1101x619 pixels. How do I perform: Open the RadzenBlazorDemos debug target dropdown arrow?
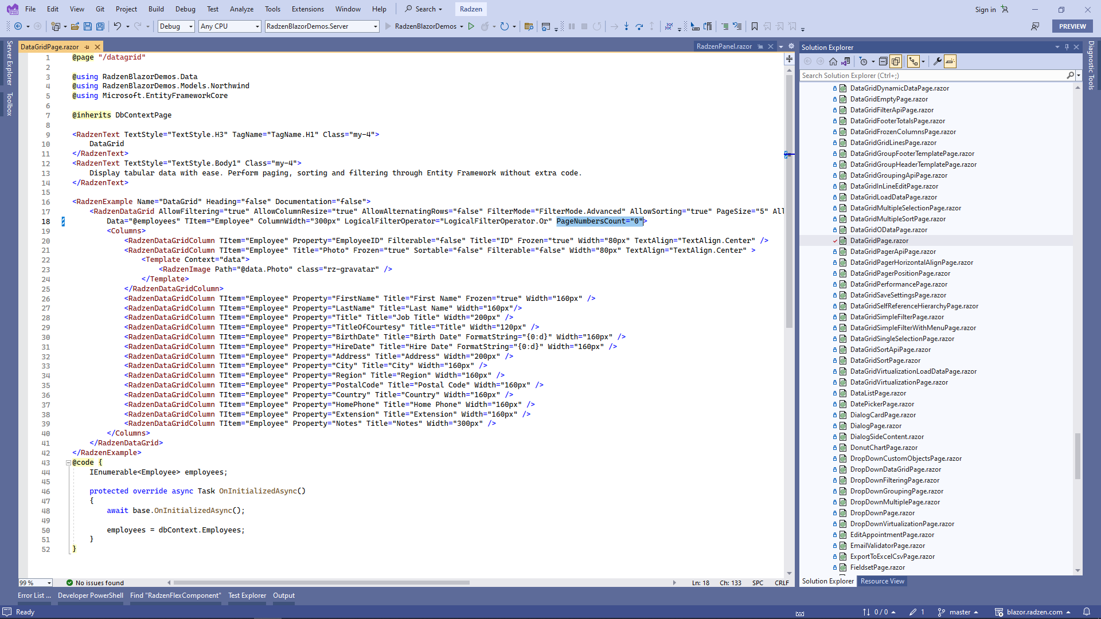[462, 26]
